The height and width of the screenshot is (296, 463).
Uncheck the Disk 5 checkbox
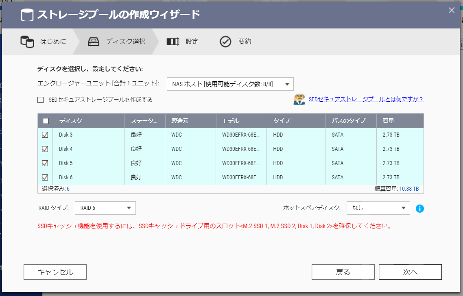tap(45, 163)
